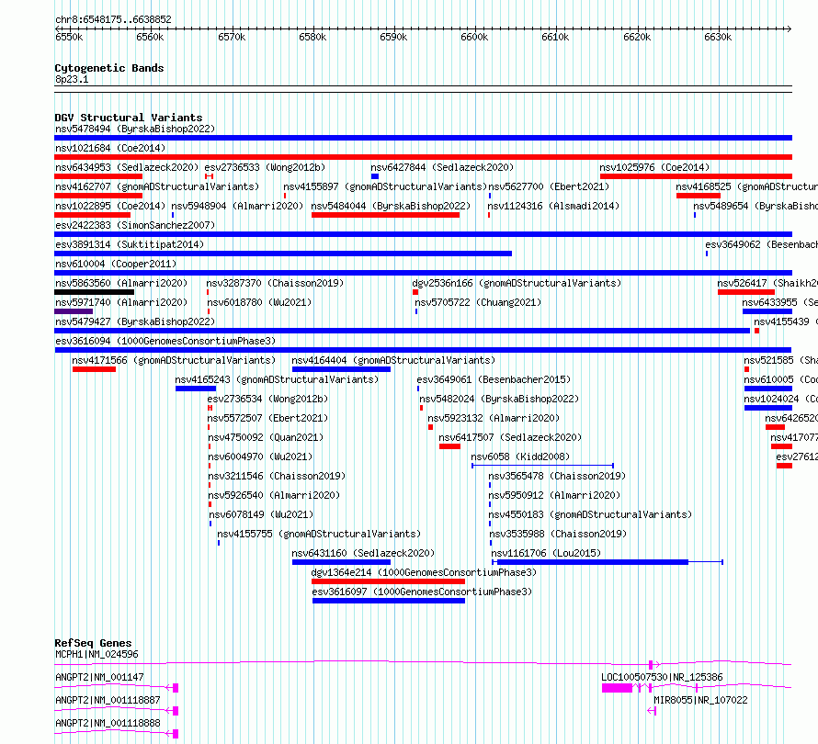The image size is (818, 744).
Task: Open nsv6018780 (Wu2021) variant
Action: tap(259, 302)
